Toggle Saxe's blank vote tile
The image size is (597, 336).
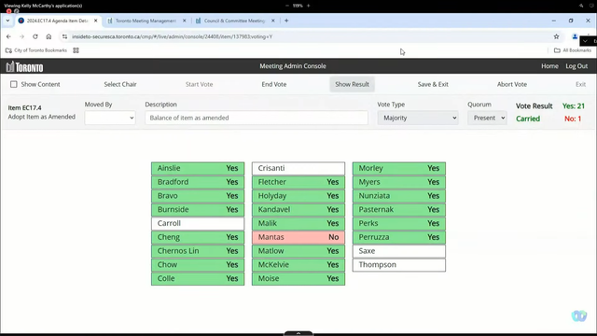[399, 251]
